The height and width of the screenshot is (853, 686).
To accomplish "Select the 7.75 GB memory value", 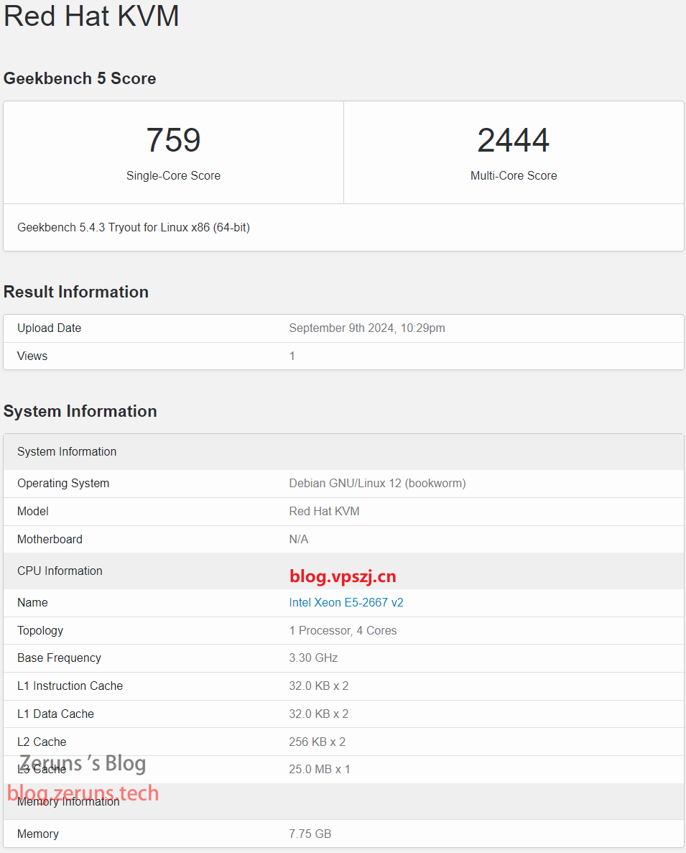I will point(310,834).
